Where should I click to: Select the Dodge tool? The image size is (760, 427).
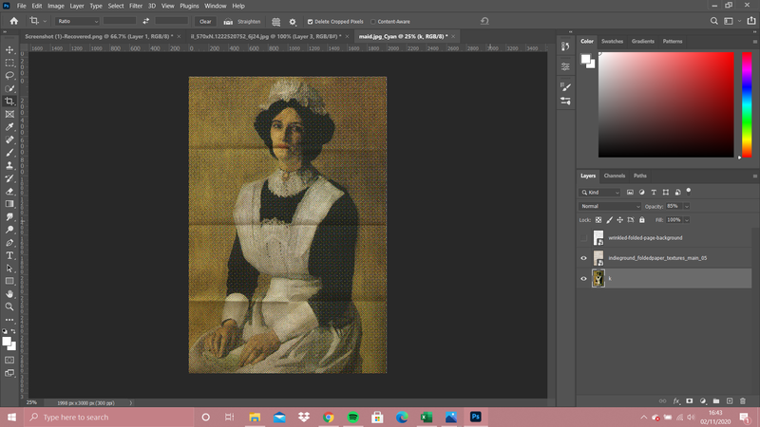point(9,230)
